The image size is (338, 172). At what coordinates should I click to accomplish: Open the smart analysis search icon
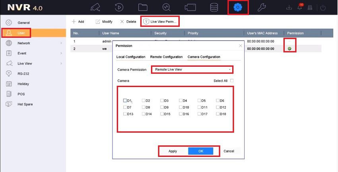(166, 8)
